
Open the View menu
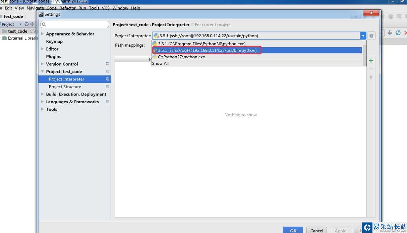click(x=19, y=8)
